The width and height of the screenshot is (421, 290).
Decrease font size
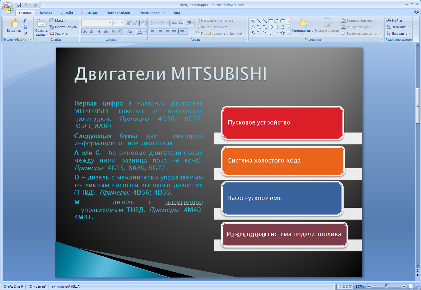[135, 23]
